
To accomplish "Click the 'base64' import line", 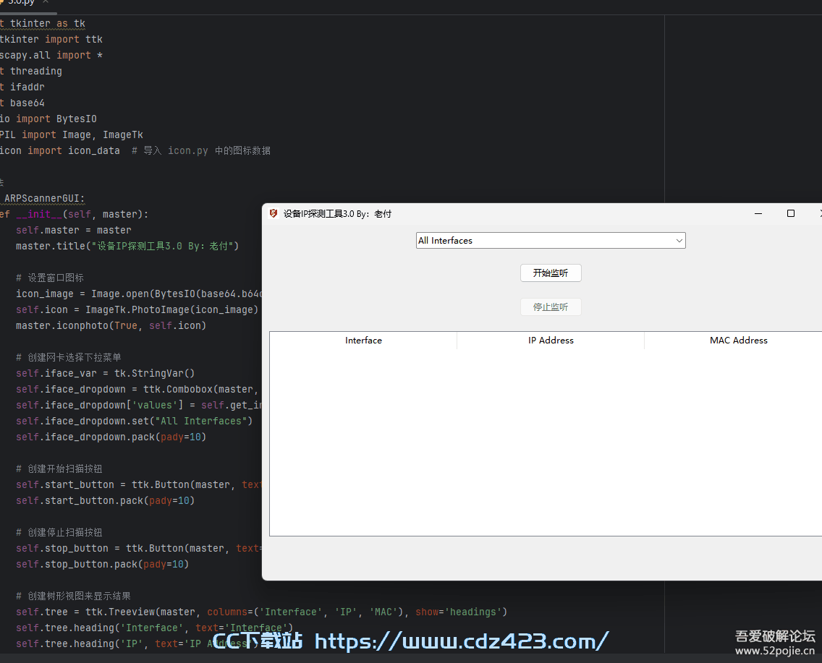I will 22,103.
